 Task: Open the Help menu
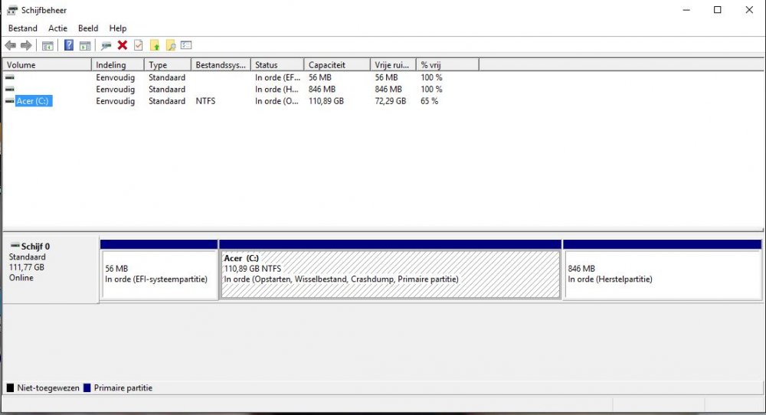tap(118, 28)
